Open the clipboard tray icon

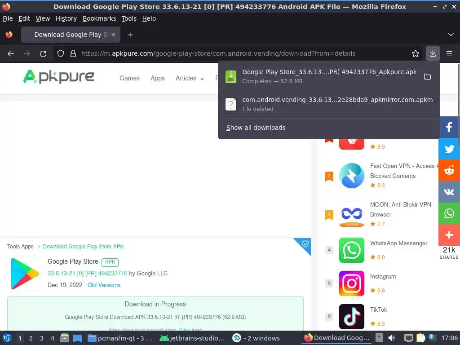click(x=420, y=338)
